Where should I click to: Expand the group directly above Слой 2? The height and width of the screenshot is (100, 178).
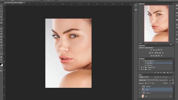point(142,86)
